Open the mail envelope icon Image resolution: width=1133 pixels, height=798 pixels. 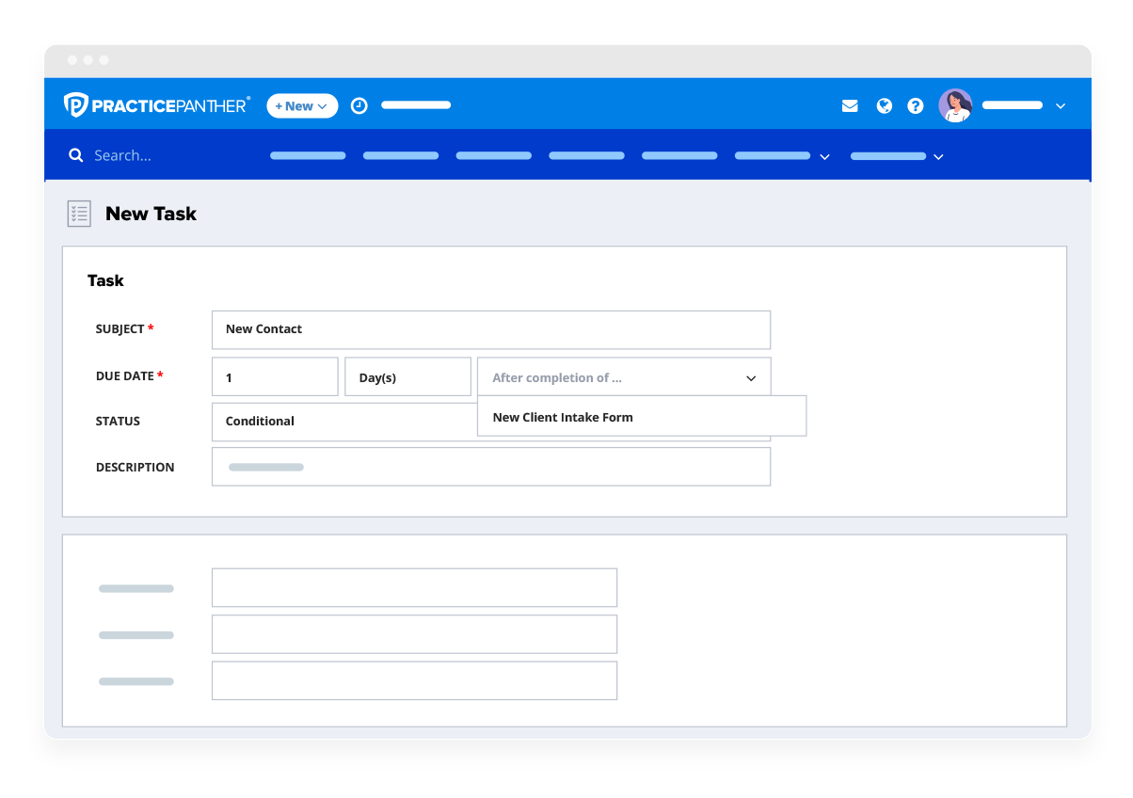pyautogui.click(x=850, y=105)
